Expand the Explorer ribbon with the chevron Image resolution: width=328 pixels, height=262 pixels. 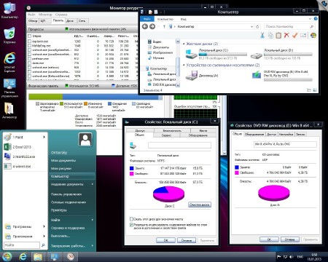310,19
